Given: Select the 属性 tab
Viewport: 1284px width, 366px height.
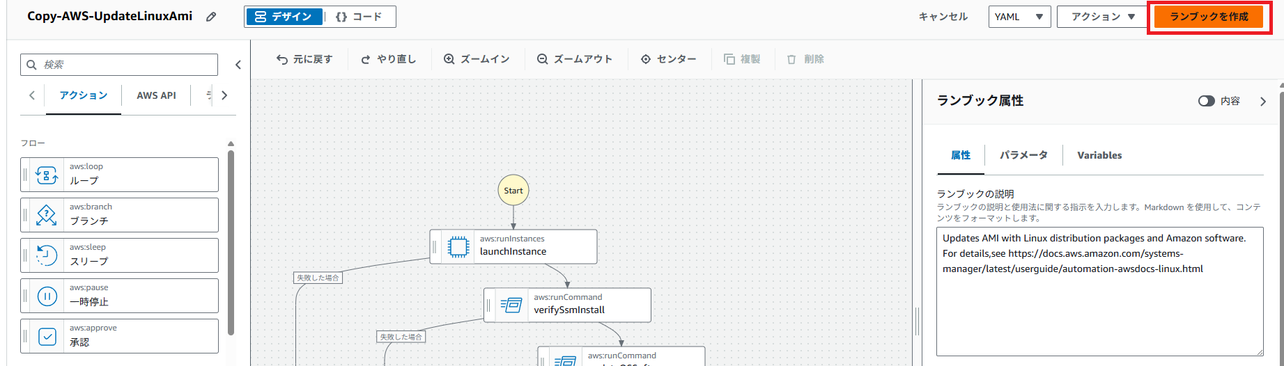Looking at the screenshot, I should point(961,155).
